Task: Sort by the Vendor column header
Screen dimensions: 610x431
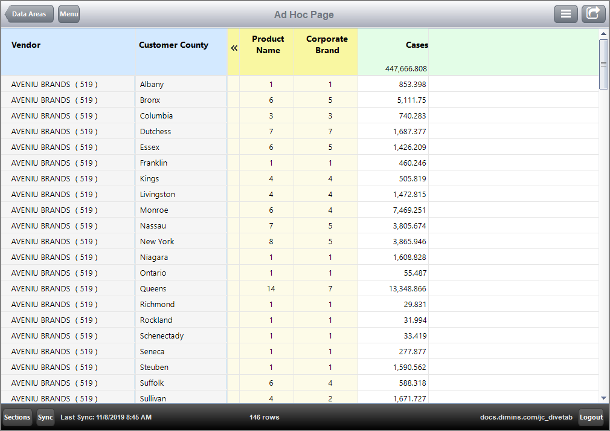Action: (x=26, y=45)
